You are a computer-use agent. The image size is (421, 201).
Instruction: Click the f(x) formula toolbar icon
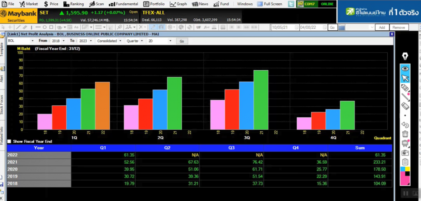pos(206,27)
